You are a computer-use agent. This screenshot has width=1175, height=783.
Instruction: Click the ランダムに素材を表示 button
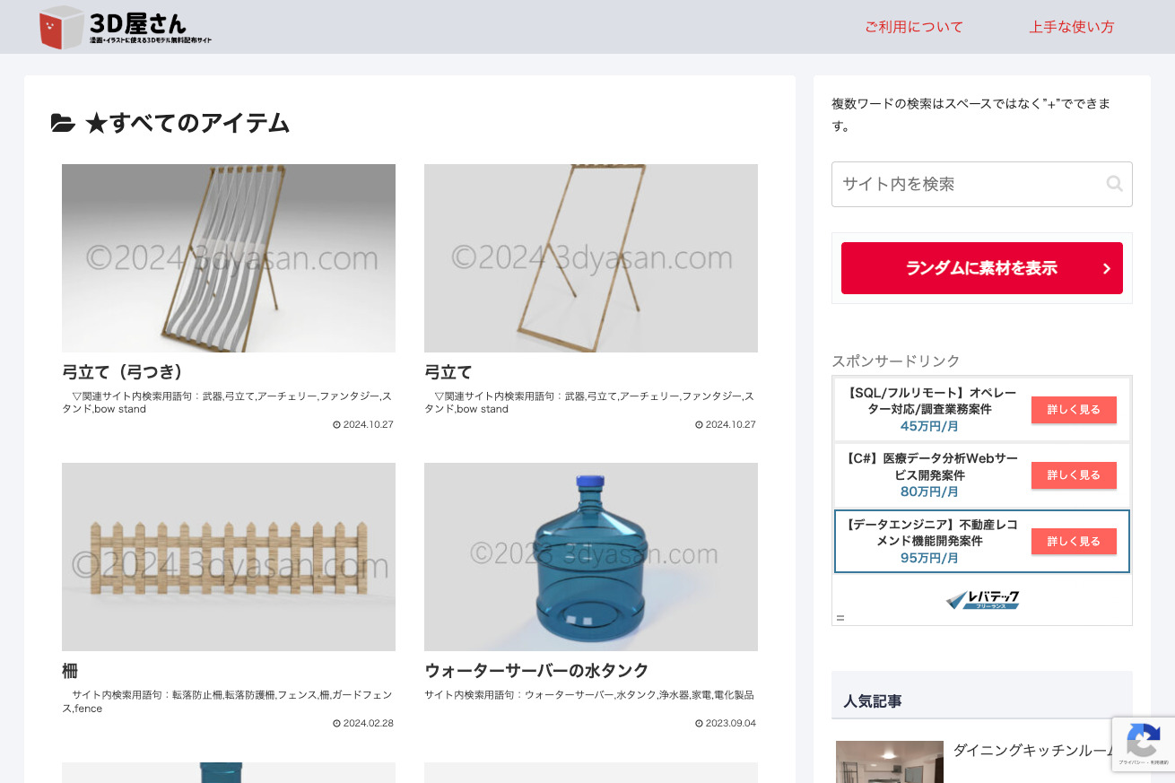pos(982,268)
